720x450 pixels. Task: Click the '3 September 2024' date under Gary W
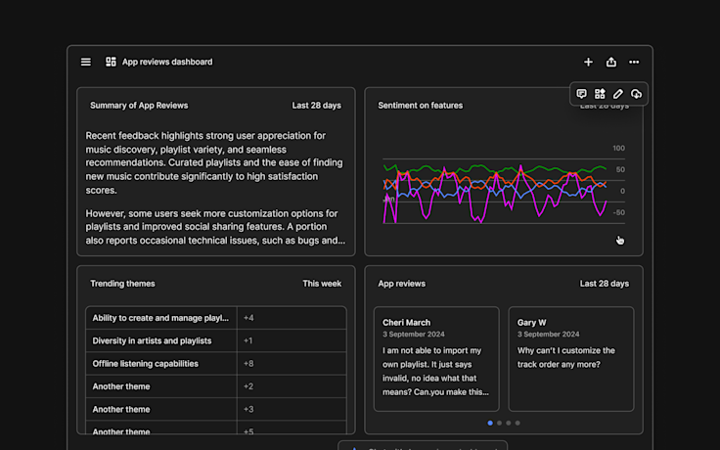coord(548,335)
